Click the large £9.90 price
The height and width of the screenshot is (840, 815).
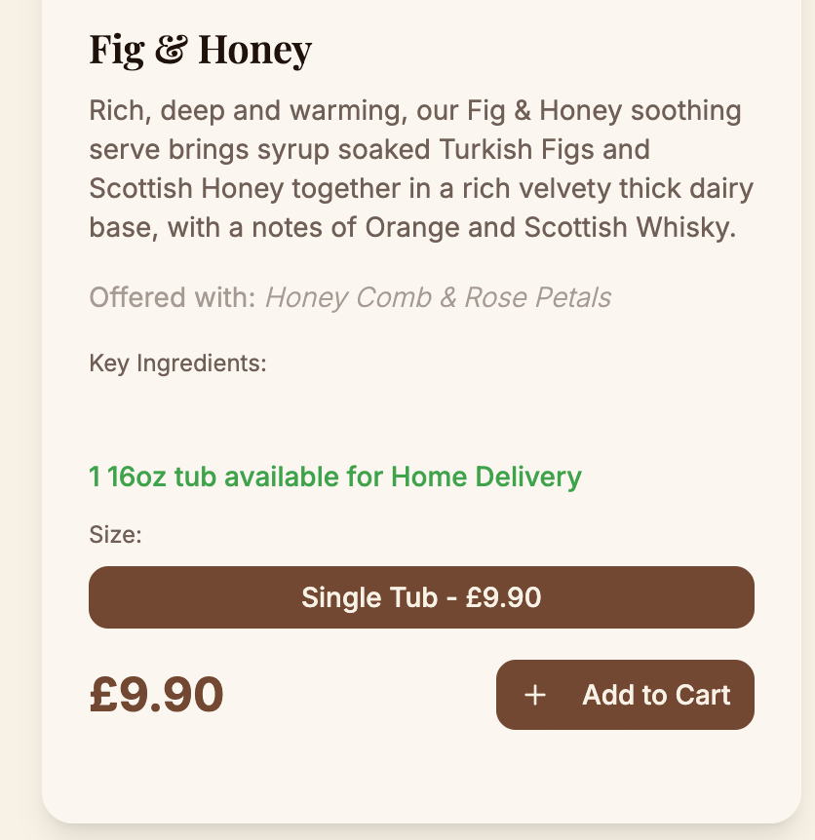pos(156,695)
